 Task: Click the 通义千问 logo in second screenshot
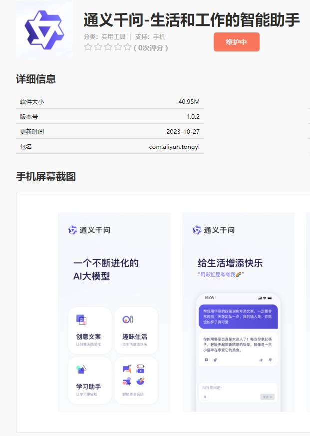pyautogui.click(x=214, y=230)
